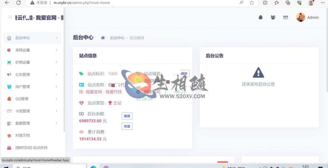Open [限时活动] 站点扶持 sidebar item
This screenshot has height=168, width=328.
tap(32, 148)
